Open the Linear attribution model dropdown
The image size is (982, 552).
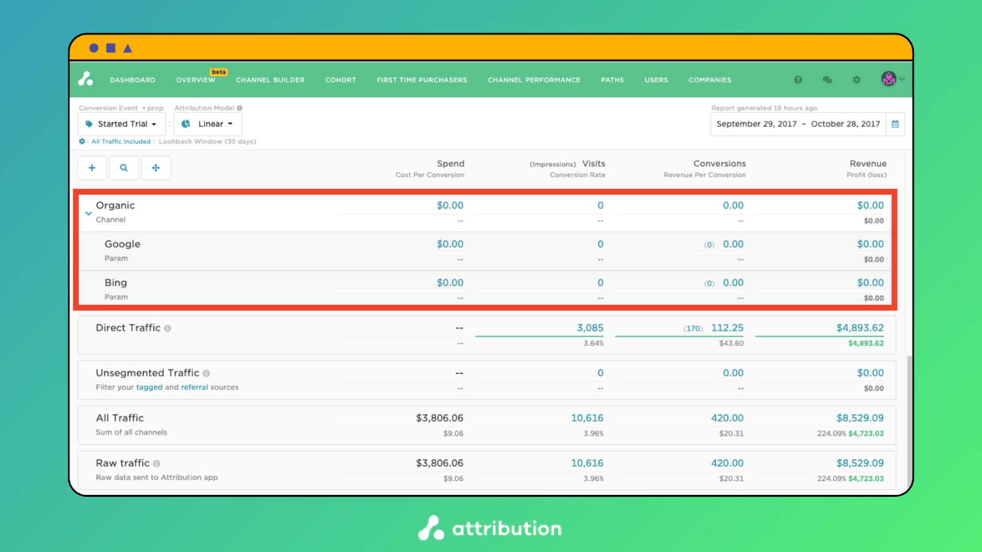[x=208, y=124]
